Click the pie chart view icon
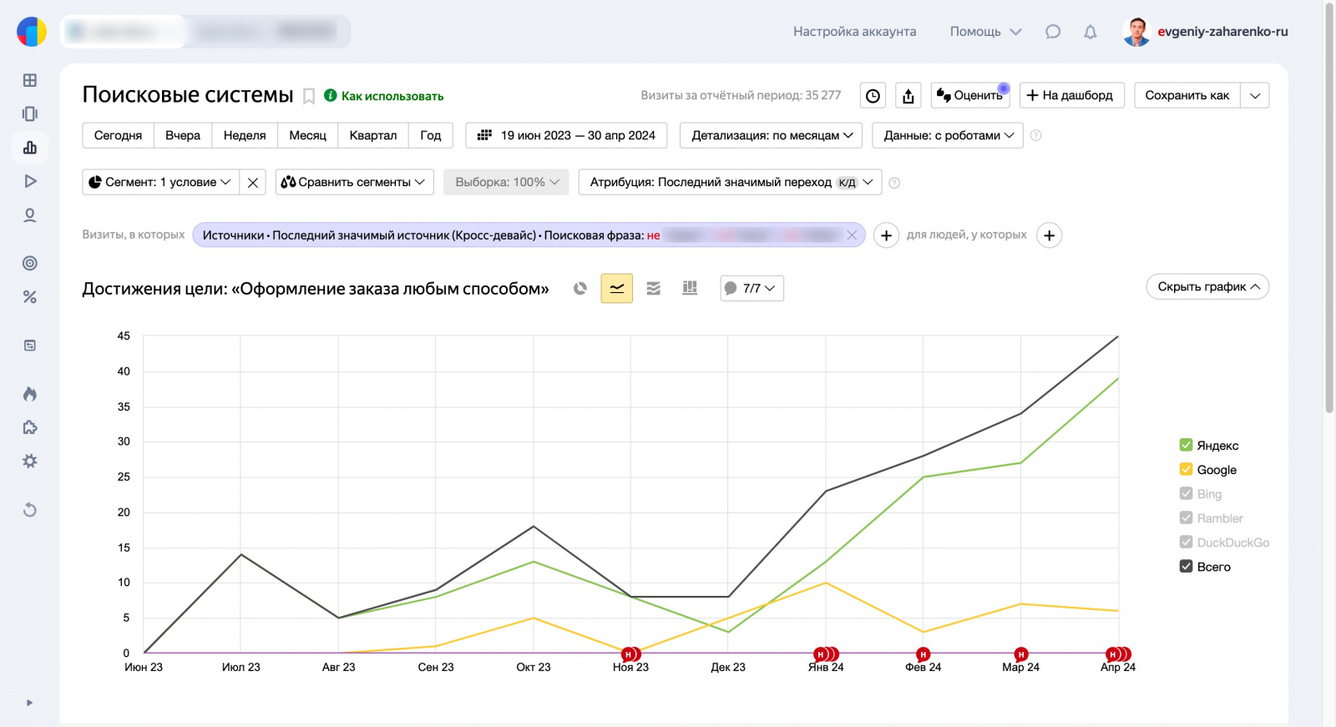Viewport: 1336px width, 727px height. (580, 289)
